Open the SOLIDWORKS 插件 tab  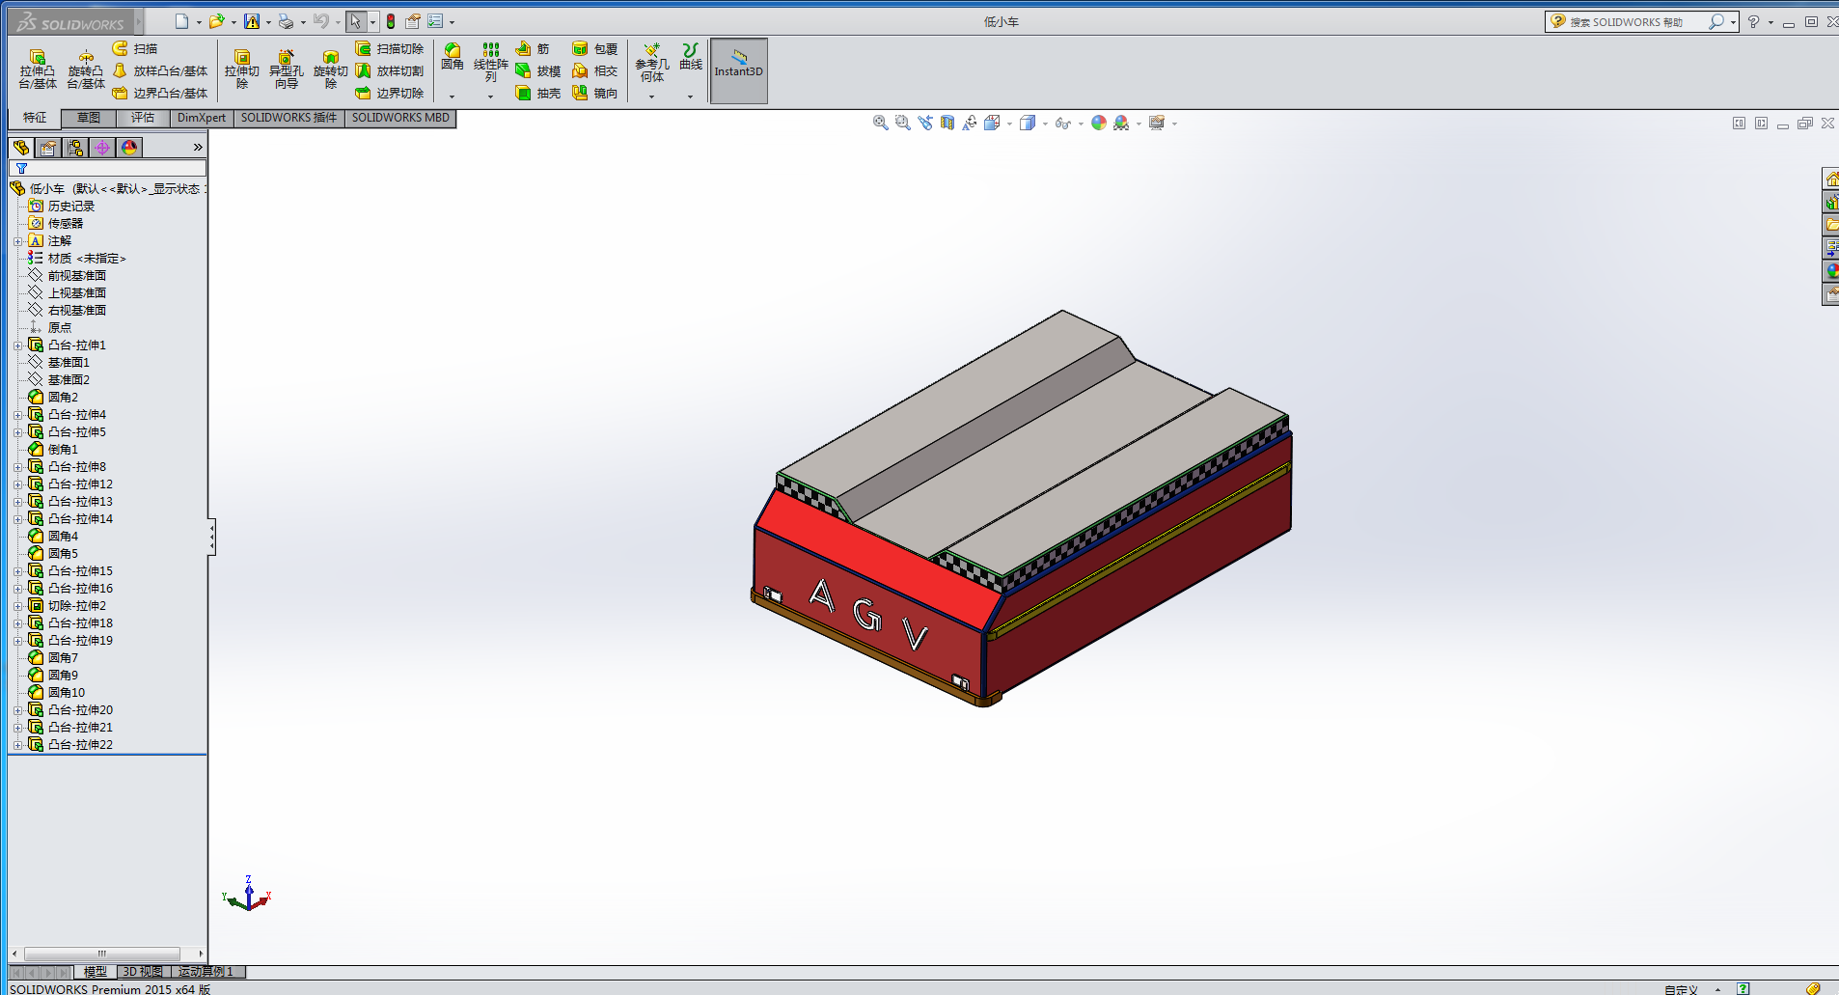point(288,118)
